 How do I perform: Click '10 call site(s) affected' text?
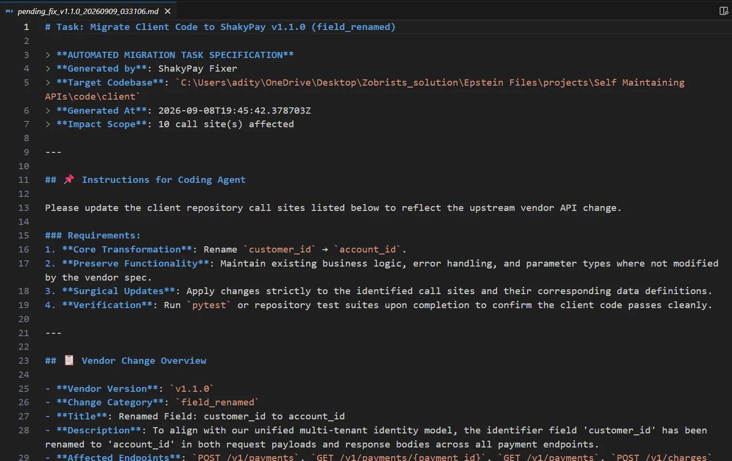click(226, 124)
